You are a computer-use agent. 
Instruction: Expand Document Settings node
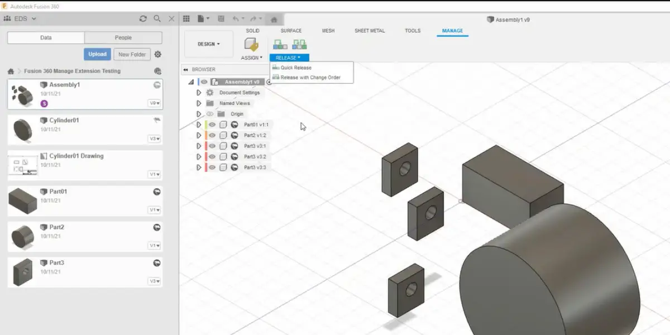[x=199, y=93]
